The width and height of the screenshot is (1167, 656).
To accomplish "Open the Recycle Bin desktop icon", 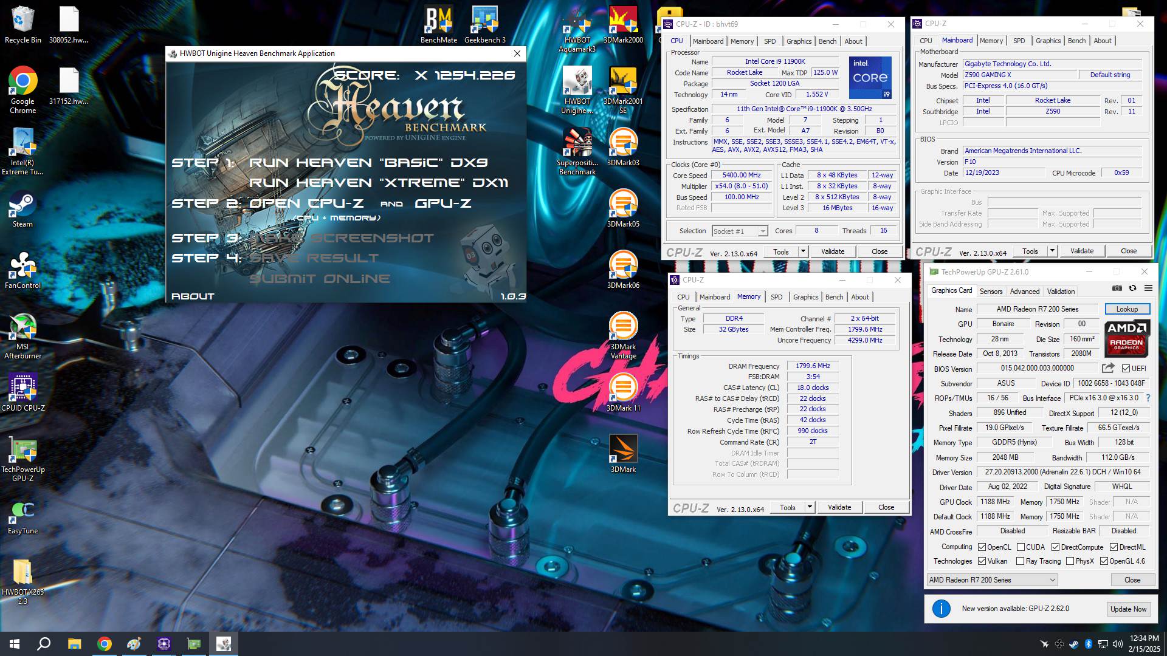I will (22, 24).
